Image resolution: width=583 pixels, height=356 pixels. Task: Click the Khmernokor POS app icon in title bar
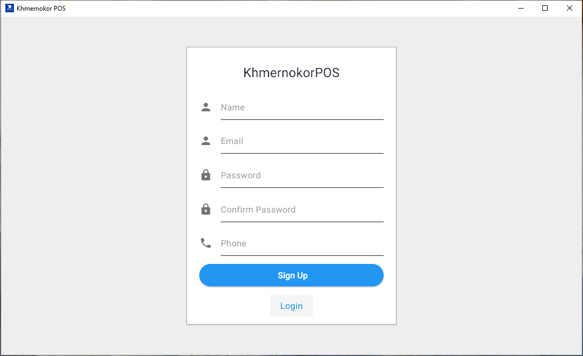point(9,8)
